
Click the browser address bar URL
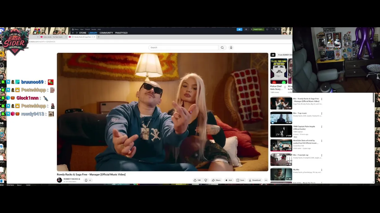click(x=42, y=42)
